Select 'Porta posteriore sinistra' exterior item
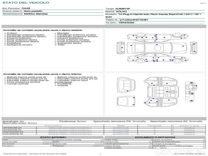 [x=74, y=42]
